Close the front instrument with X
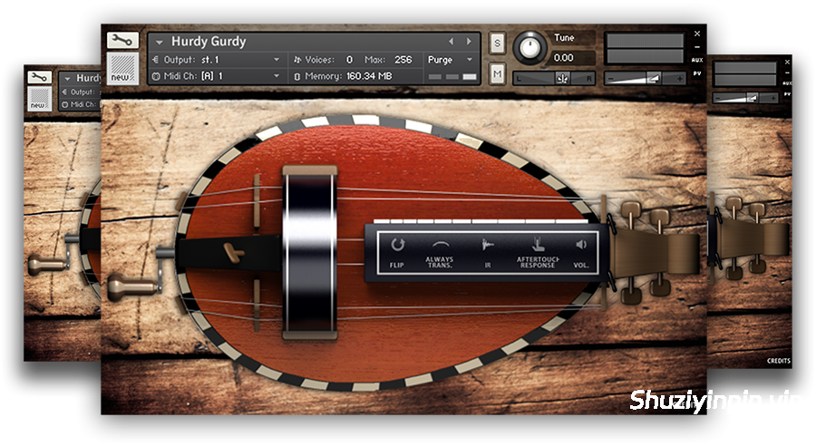816x446 pixels. tap(697, 34)
